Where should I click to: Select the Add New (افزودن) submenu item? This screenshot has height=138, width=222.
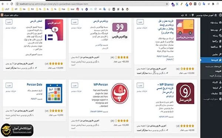(x=218, y=71)
